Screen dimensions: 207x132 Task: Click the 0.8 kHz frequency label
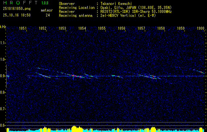click(3, 92)
